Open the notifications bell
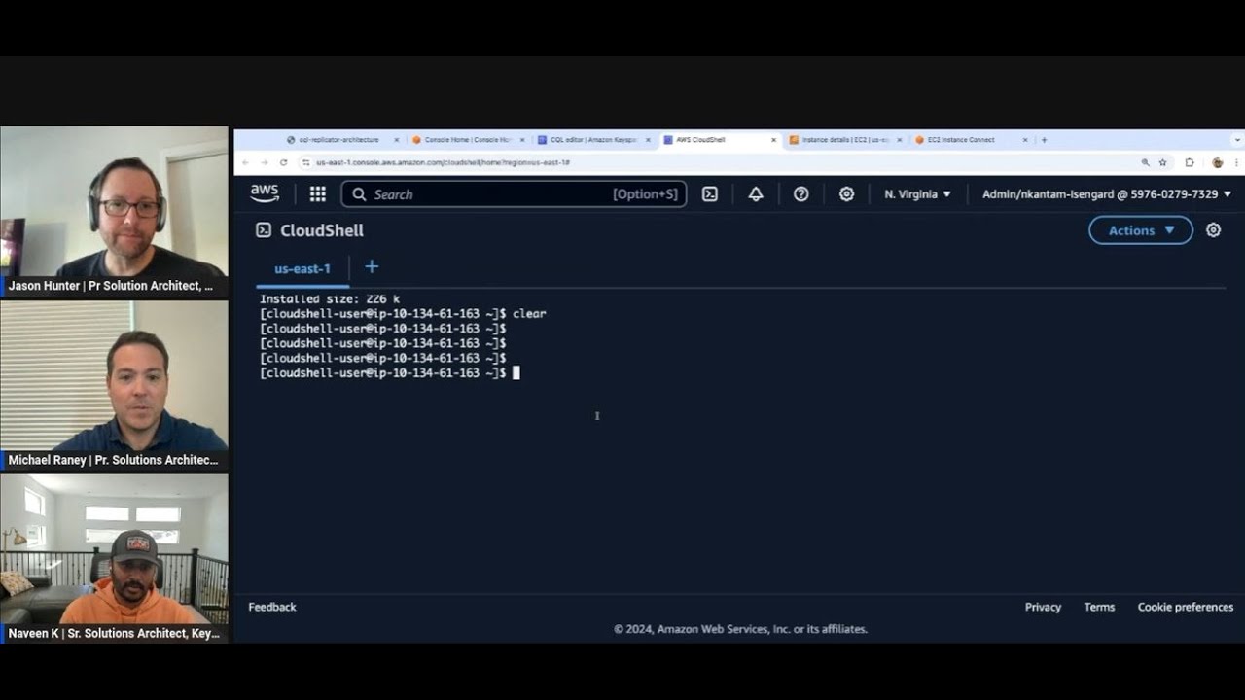 (x=756, y=194)
